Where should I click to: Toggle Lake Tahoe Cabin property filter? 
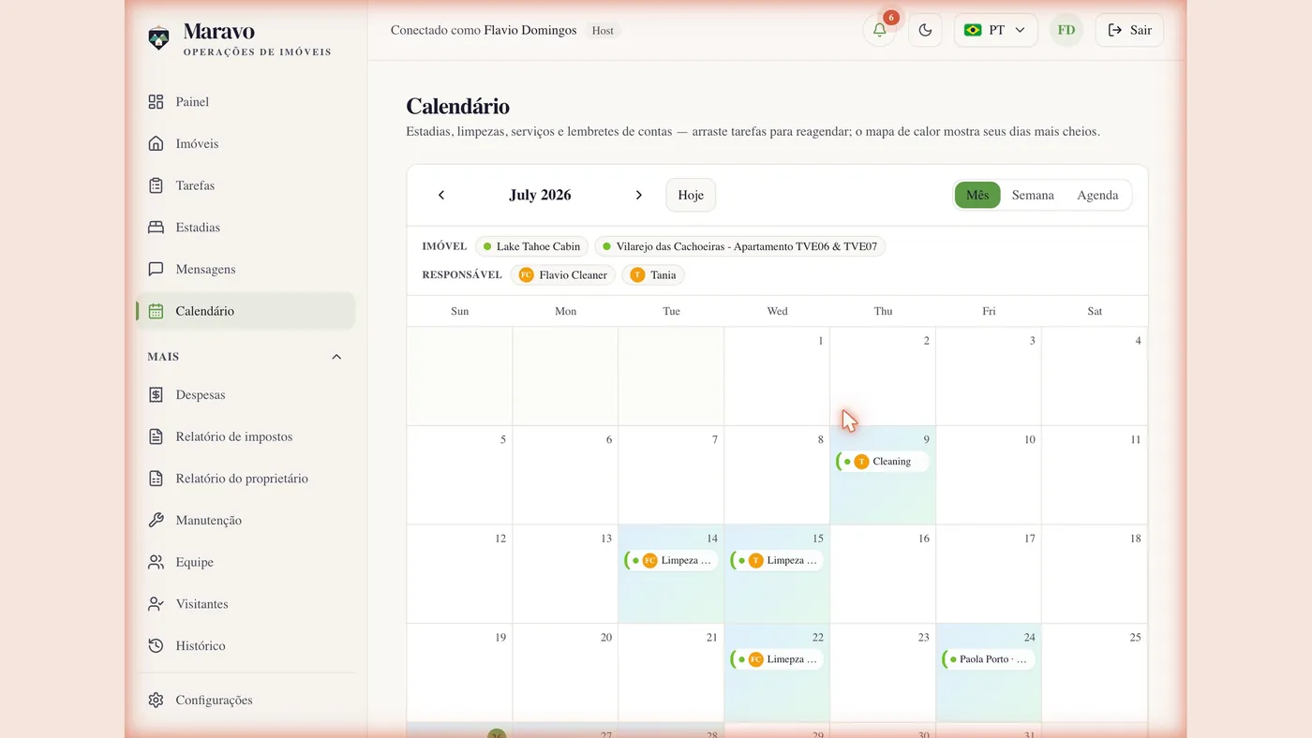tap(531, 246)
